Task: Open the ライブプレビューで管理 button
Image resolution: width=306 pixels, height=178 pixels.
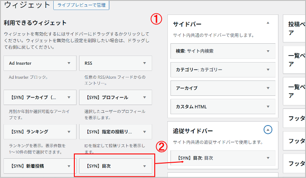Action: click(x=81, y=5)
